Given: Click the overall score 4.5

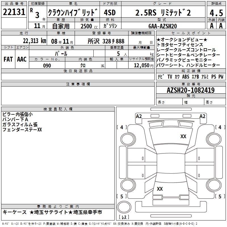Looking at the screenshot, I should coord(216,13).
